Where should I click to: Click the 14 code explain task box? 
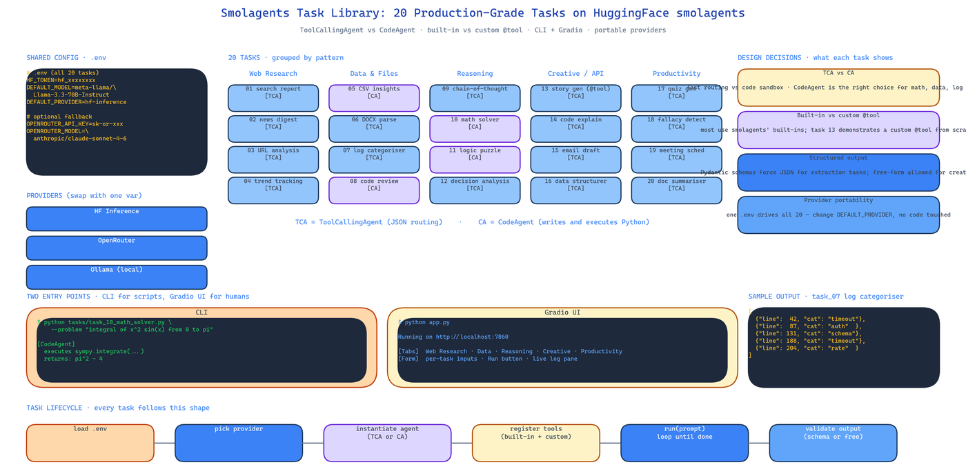tap(575, 129)
